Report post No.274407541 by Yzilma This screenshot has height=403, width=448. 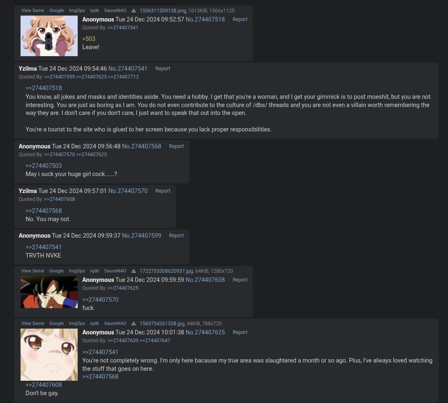(162, 69)
